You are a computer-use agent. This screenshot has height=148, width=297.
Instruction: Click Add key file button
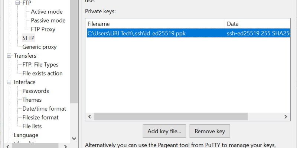tap(164, 131)
